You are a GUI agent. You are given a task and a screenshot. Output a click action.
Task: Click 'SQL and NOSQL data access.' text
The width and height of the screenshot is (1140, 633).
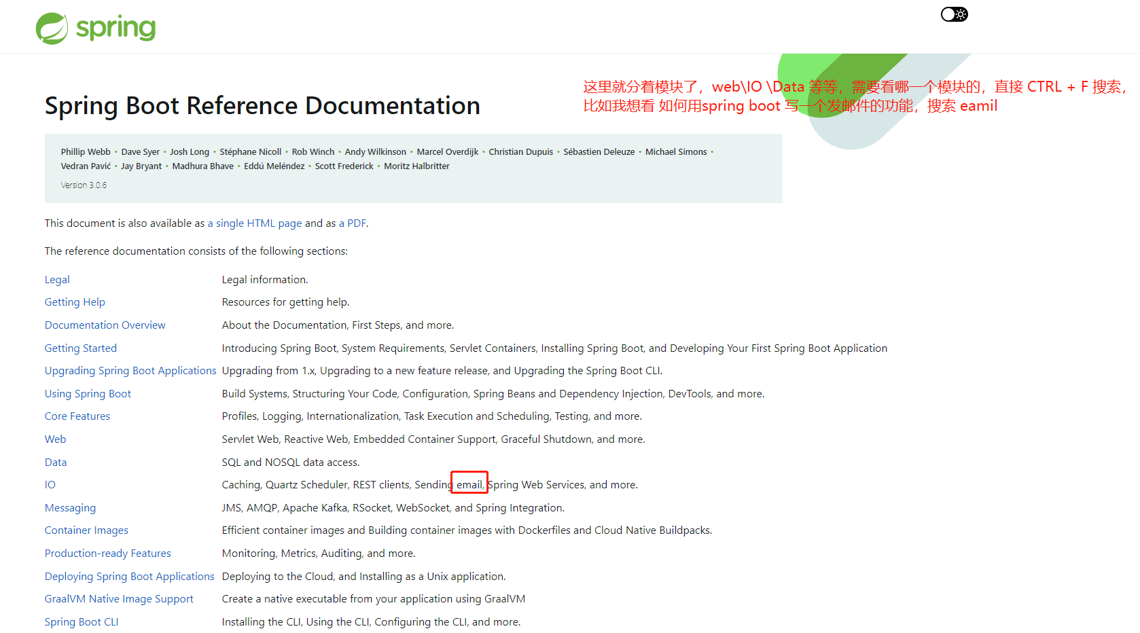pyautogui.click(x=290, y=463)
